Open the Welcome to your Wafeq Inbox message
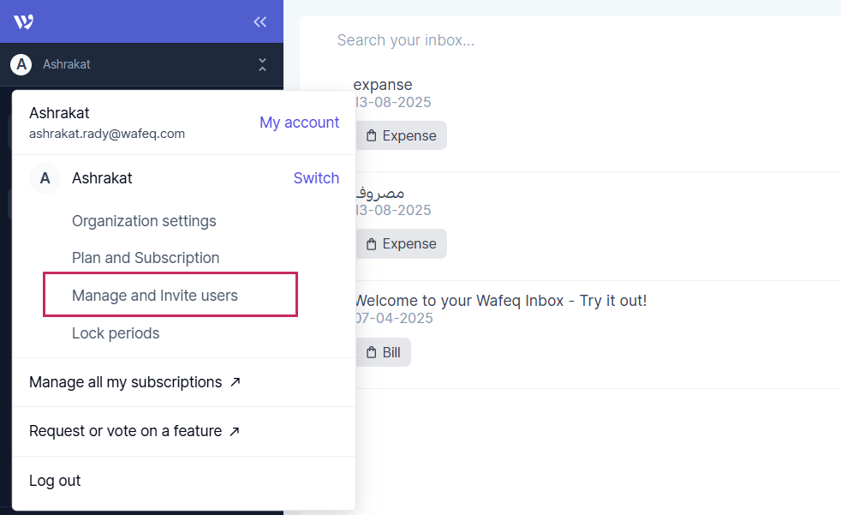 500,300
